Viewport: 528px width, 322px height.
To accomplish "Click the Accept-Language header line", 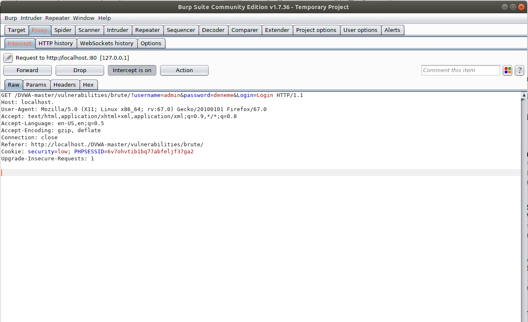I will point(53,123).
